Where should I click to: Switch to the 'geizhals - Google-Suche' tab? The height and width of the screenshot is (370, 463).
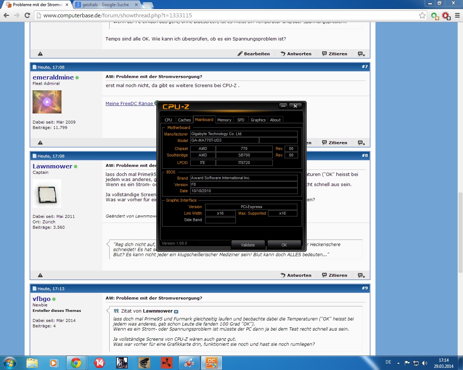(105, 5)
